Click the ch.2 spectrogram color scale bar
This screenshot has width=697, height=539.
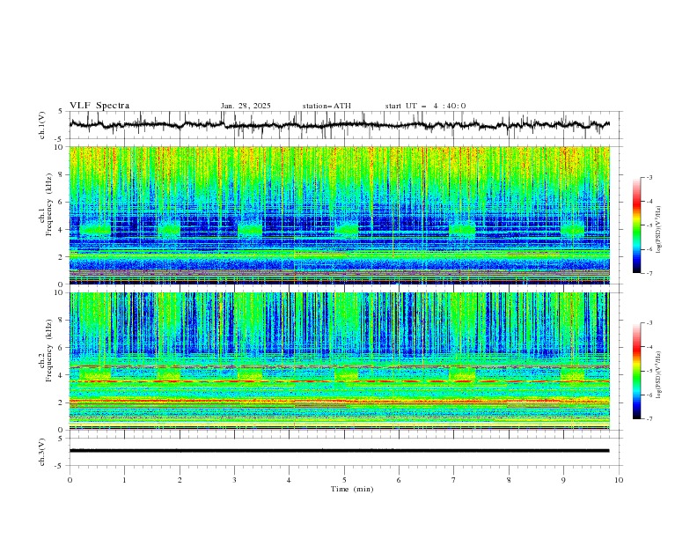pyautogui.click(x=636, y=371)
